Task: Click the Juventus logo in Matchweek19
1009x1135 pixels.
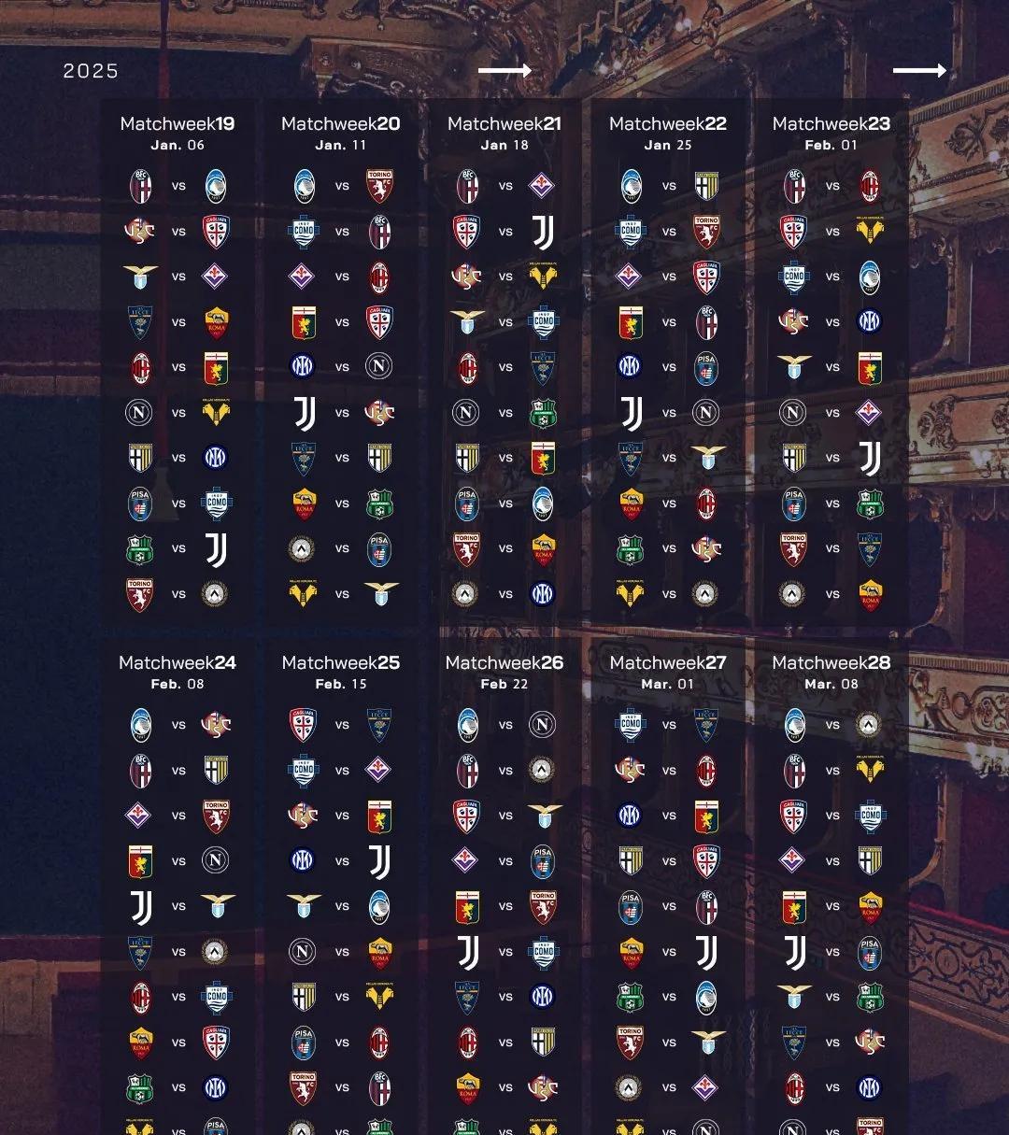Action: (x=216, y=549)
